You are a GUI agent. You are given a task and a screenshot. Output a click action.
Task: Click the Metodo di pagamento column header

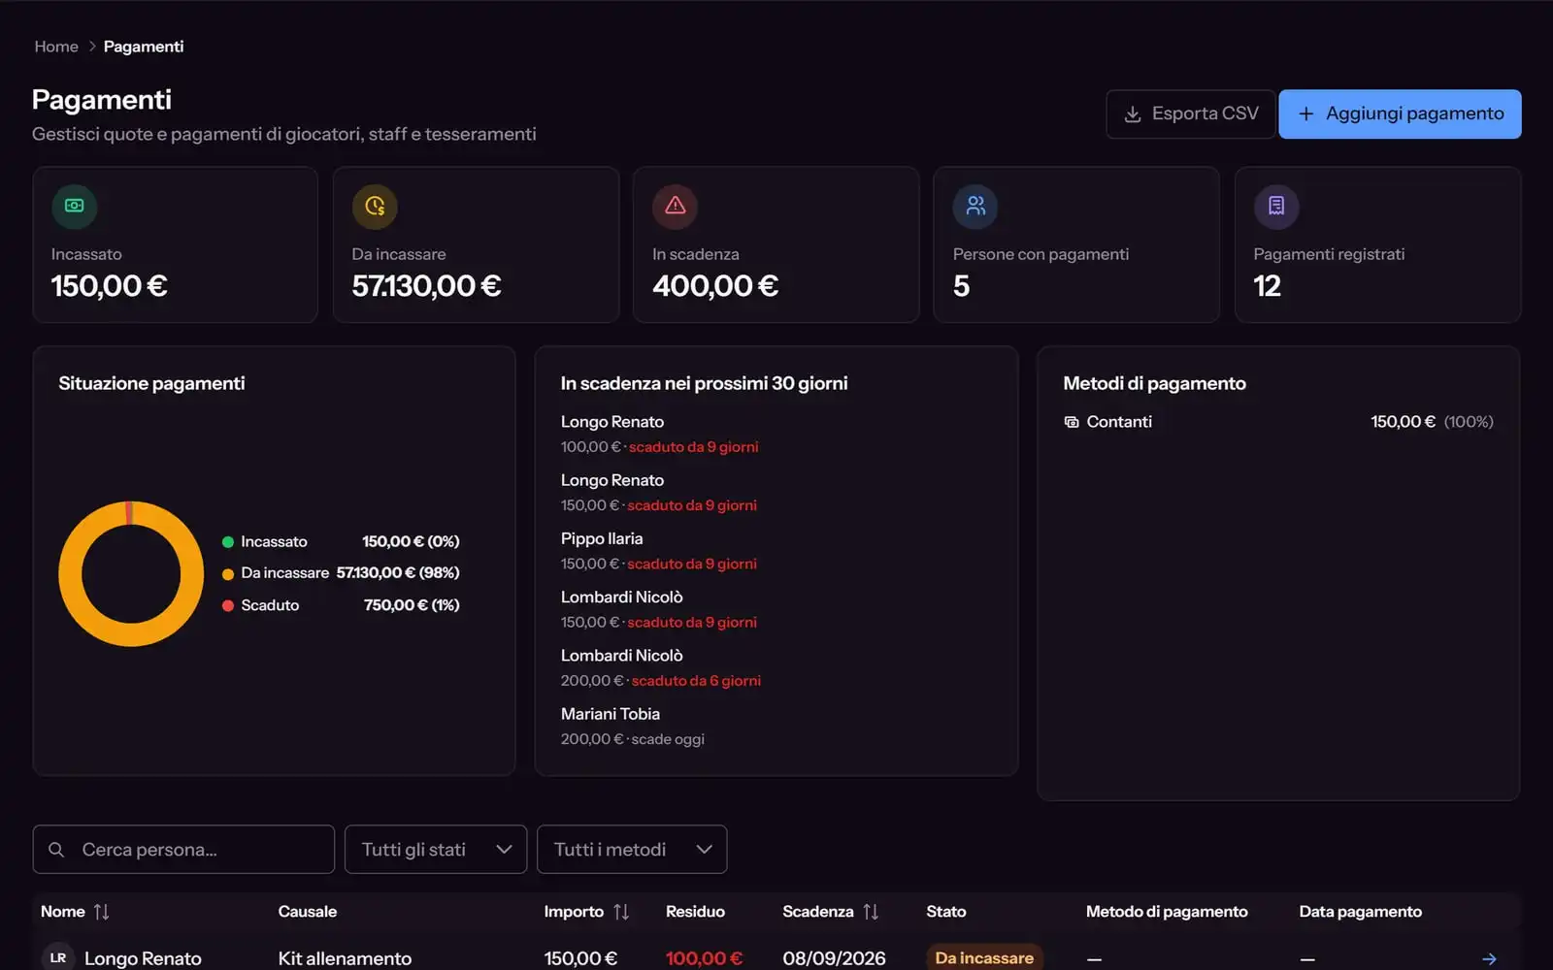pyautogui.click(x=1167, y=912)
